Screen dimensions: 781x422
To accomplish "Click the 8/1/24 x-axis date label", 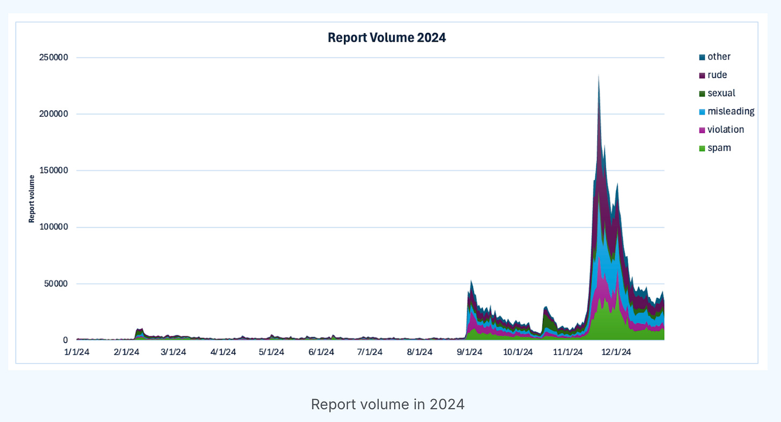I will pos(419,352).
